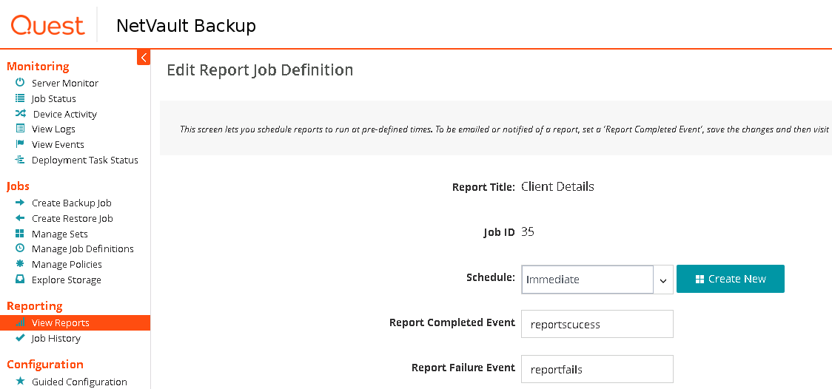This screenshot has height=389, width=832.
Task: Open Job History in Reporting
Action: [x=56, y=338]
